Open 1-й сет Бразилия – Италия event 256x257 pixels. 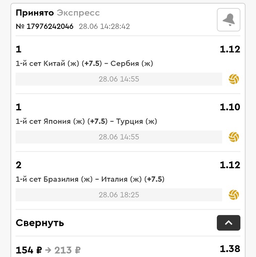[90, 179]
